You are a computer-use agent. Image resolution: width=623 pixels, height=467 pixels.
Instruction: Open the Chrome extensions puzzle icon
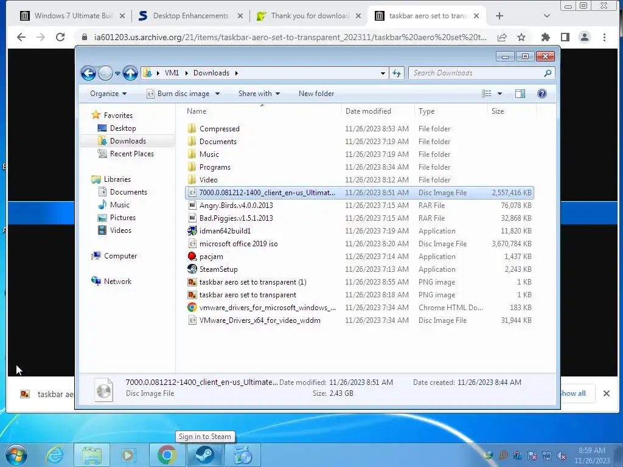546,37
